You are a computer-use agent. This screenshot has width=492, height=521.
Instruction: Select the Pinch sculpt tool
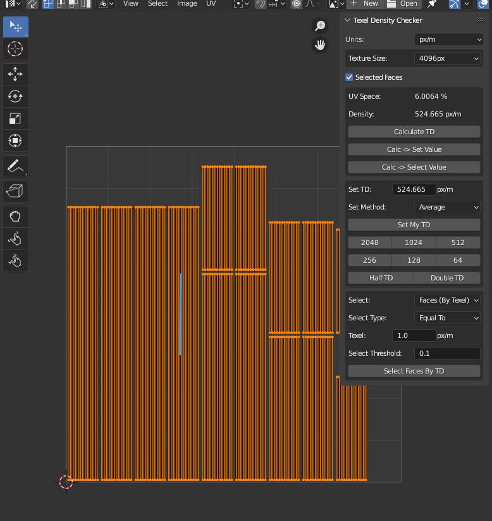[15, 261]
